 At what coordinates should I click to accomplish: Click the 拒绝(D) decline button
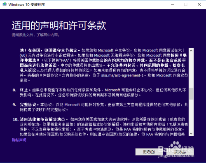149,152
